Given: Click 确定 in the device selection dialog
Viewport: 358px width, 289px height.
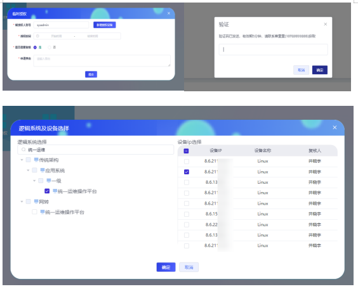Looking at the screenshot, I should coord(166,267).
